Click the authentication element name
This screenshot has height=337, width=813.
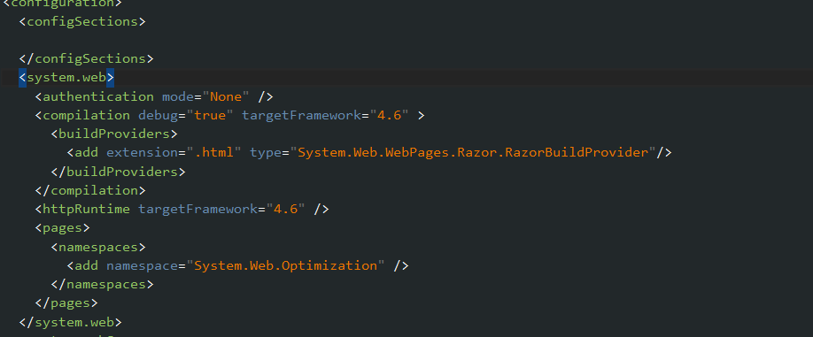click(98, 96)
